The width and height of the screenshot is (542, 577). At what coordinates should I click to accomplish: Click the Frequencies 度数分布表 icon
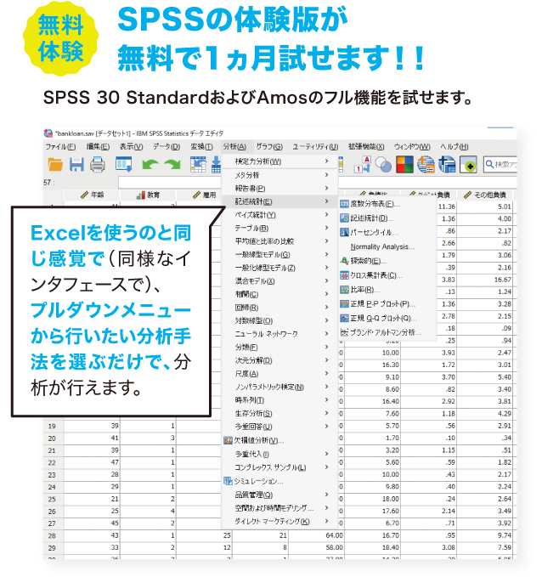tap(344, 204)
